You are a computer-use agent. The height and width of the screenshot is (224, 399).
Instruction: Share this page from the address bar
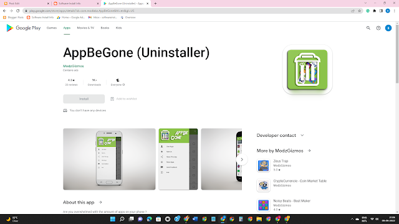point(353,11)
